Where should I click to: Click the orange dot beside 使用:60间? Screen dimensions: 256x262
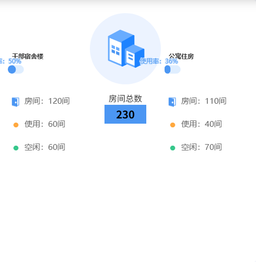(16, 125)
